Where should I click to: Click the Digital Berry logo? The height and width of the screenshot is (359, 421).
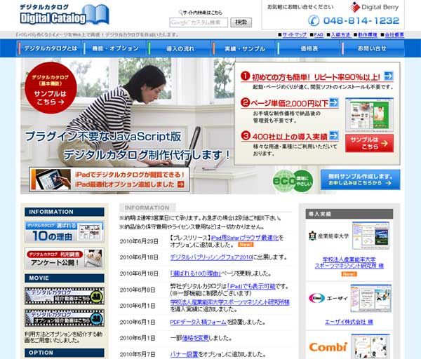[x=375, y=7]
